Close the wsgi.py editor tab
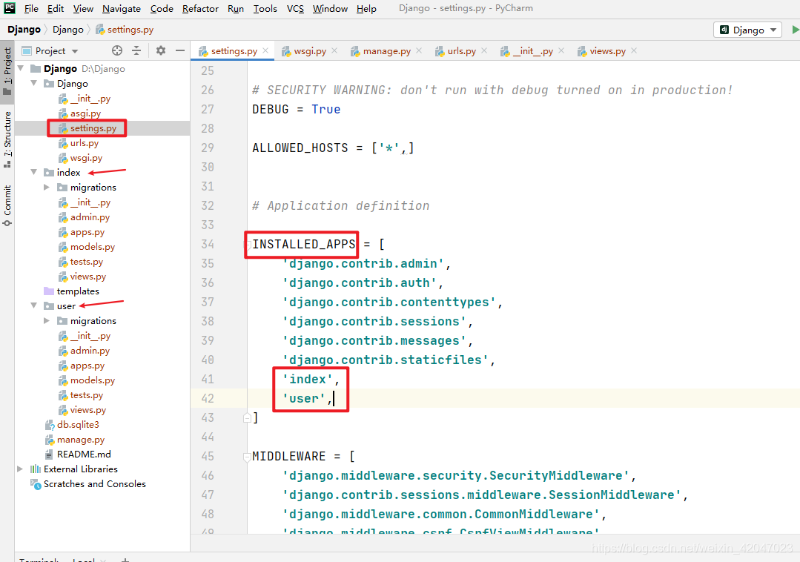This screenshot has width=800, height=562. tap(334, 50)
